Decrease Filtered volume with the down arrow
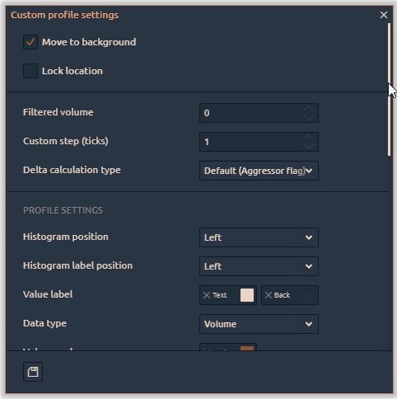The height and width of the screenshot is (399, 397). 309,118
